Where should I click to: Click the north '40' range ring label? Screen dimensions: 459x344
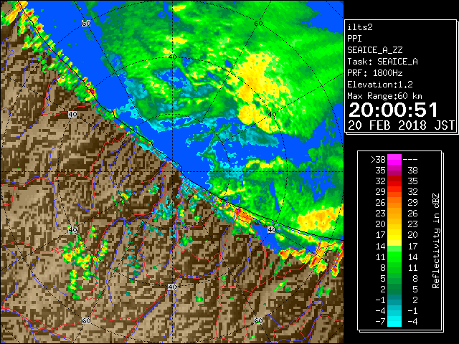click(172, 57)
